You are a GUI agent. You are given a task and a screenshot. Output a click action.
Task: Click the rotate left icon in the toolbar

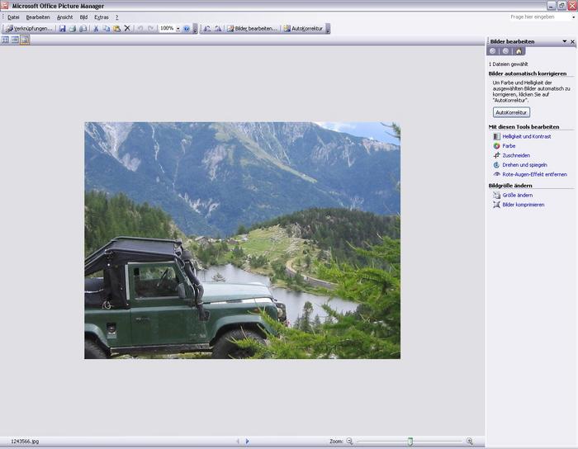pos(207,28)
